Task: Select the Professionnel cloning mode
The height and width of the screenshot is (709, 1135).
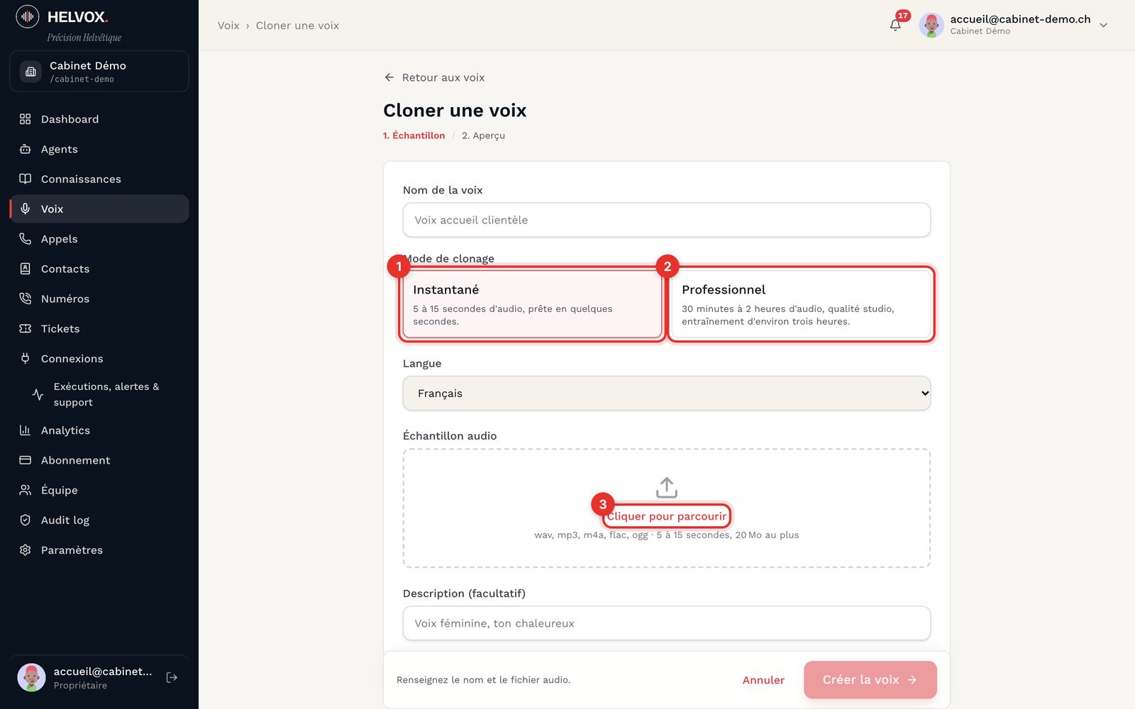Action: [801, 304]
